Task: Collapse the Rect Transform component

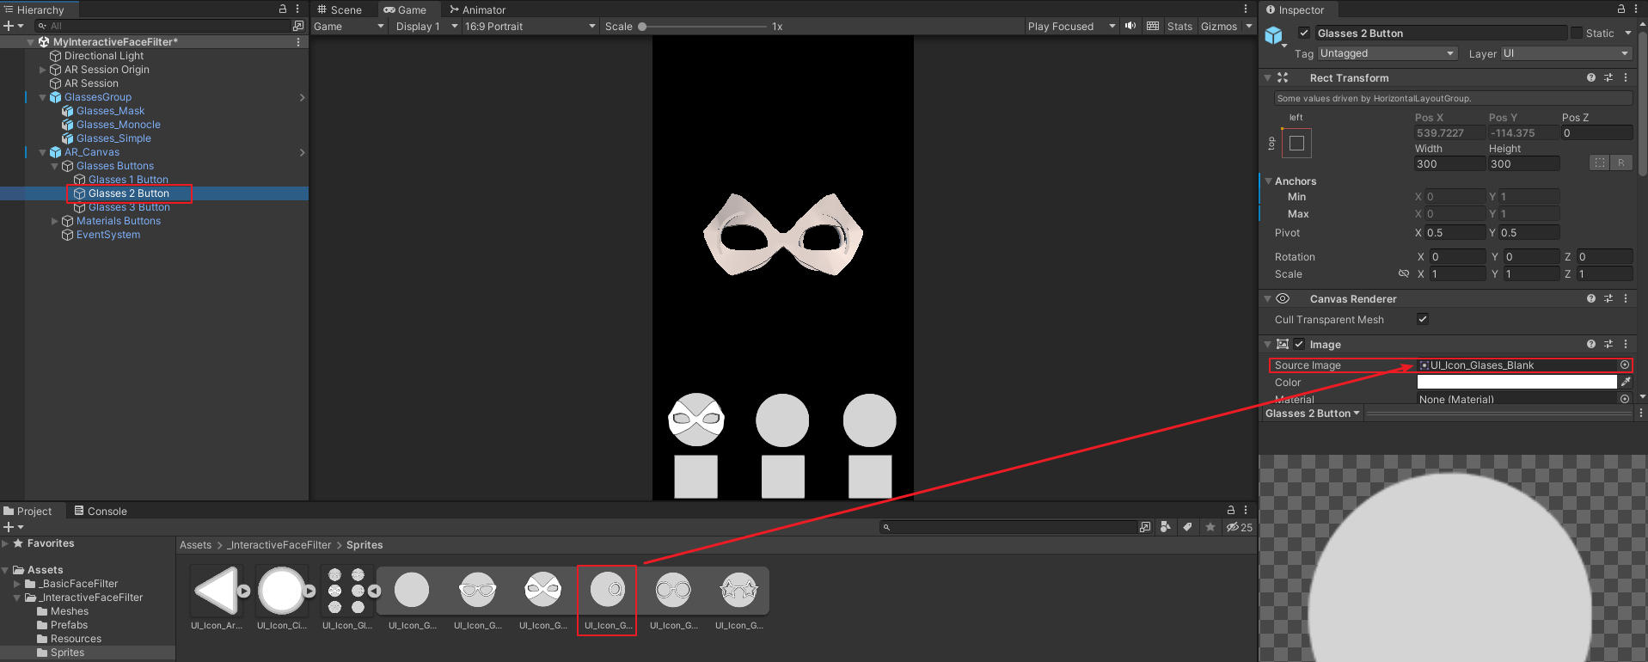Action: [1267, 77]
